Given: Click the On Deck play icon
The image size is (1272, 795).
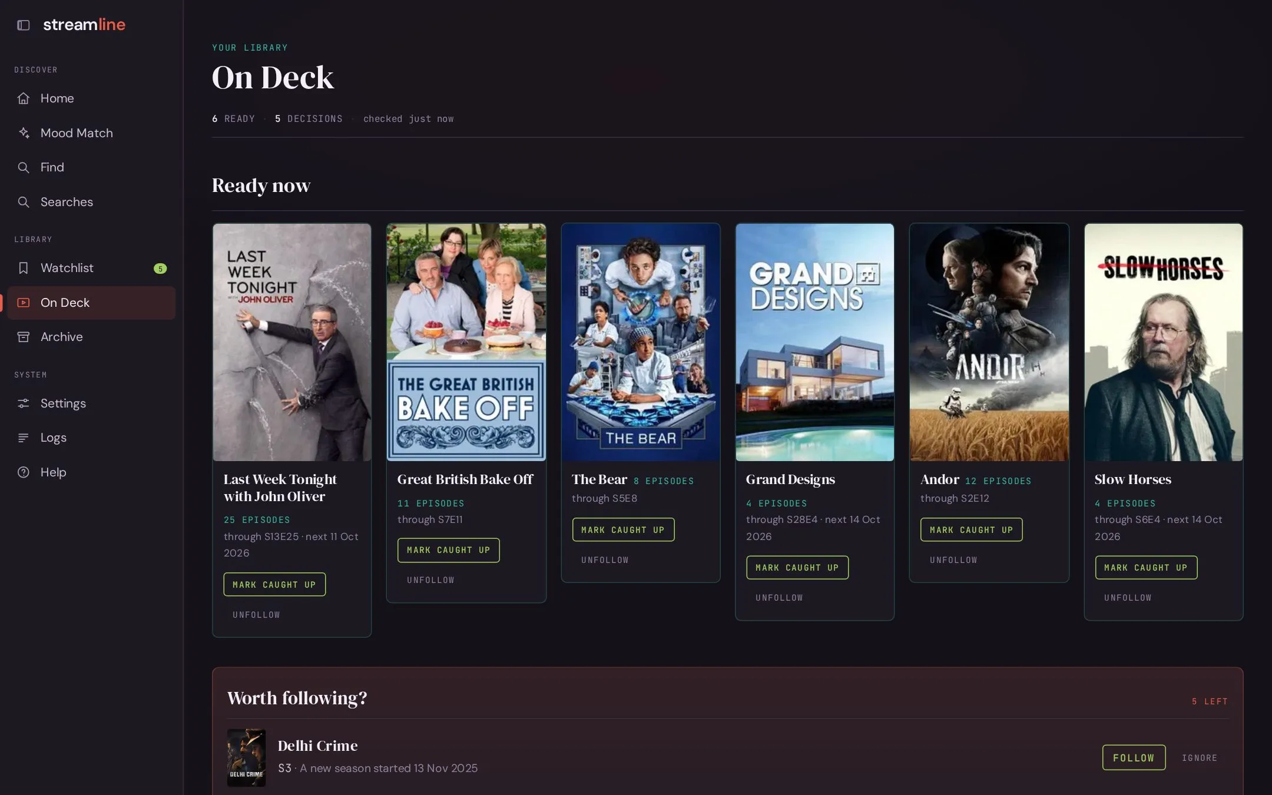Looking at the screenshot, I should pyautogui.click(x=24, y=303).
